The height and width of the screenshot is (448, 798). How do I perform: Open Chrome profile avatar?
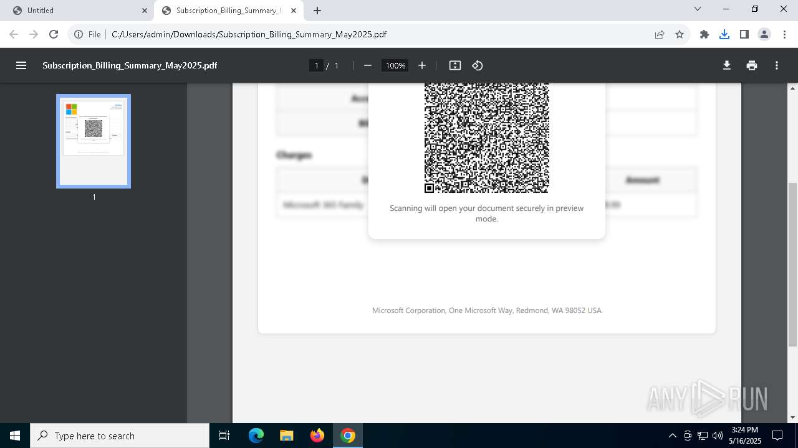764,34
